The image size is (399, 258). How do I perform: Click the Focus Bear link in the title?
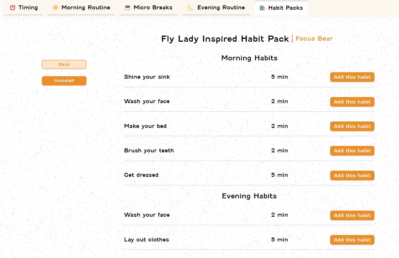pos(314,38)
